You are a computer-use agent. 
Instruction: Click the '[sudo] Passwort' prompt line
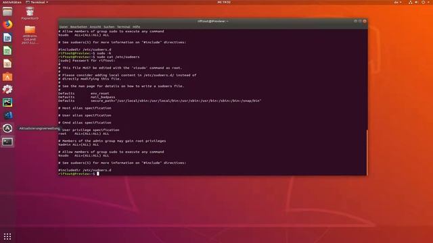click(87, 61)
